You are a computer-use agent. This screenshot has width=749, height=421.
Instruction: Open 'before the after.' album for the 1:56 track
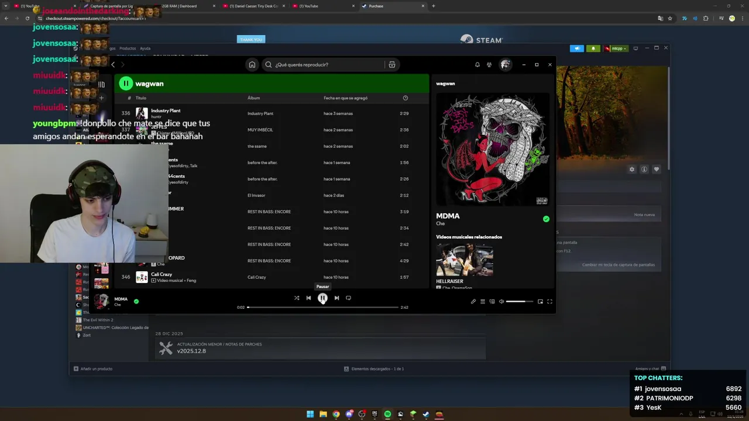pyautogui.click(x=262, y=163)
